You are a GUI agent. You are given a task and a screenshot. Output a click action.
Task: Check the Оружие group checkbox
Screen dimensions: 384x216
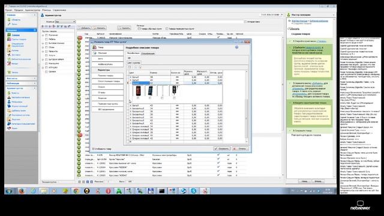(x=46, y=72)
